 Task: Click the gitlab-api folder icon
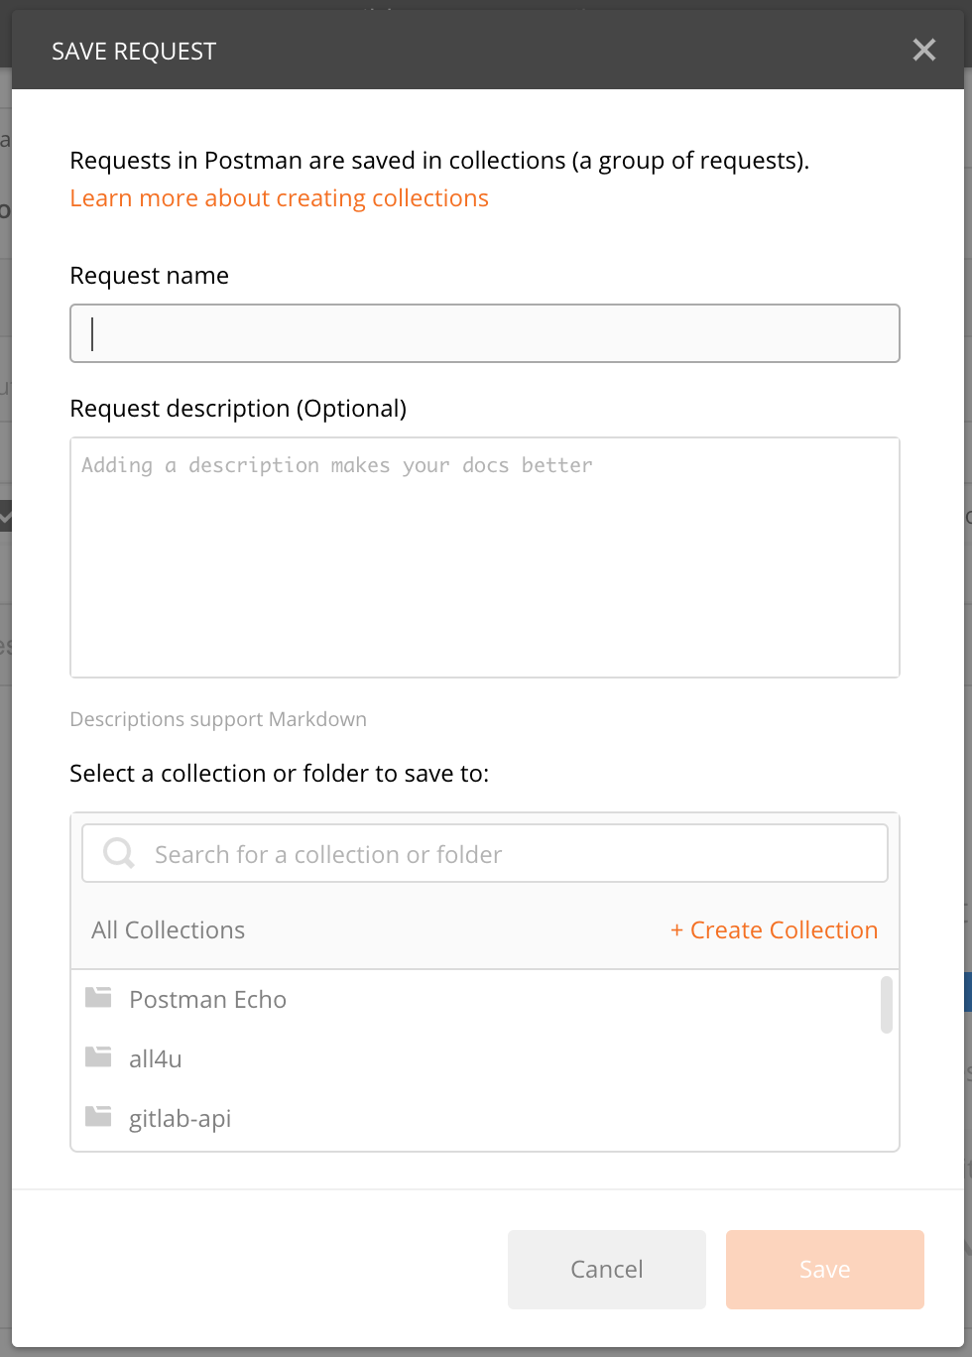point(98,1116)
